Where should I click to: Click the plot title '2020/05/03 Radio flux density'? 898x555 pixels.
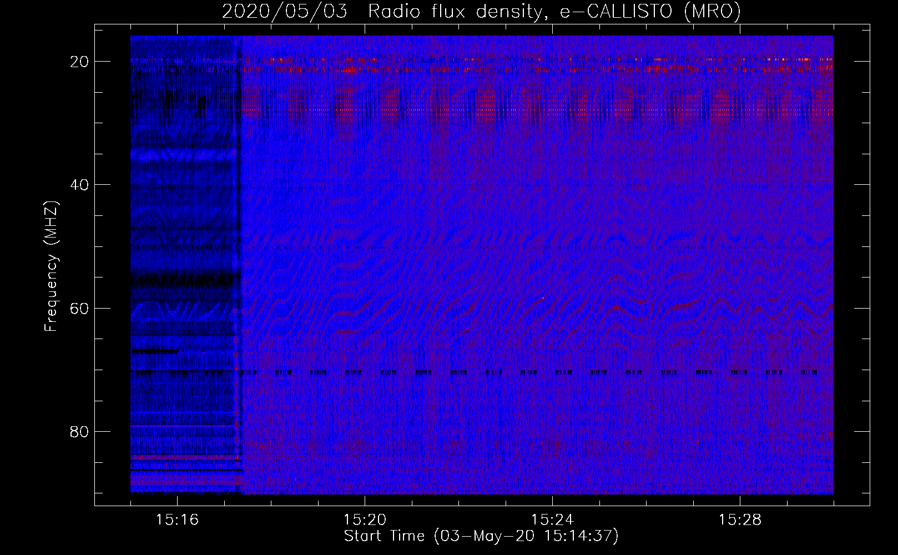pyautogui.click(x=481, y=11)
